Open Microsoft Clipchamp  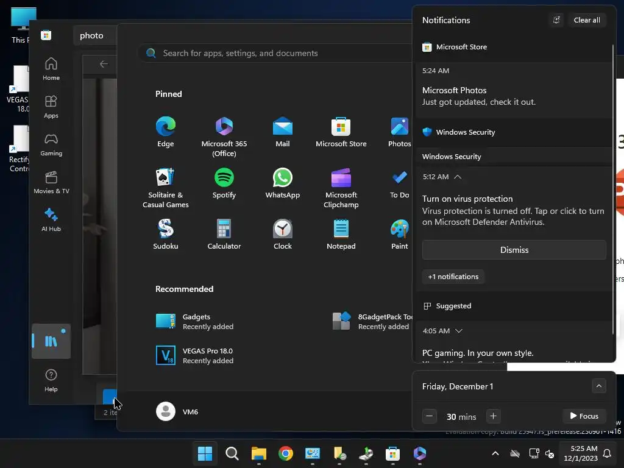[x=341, y=188]
